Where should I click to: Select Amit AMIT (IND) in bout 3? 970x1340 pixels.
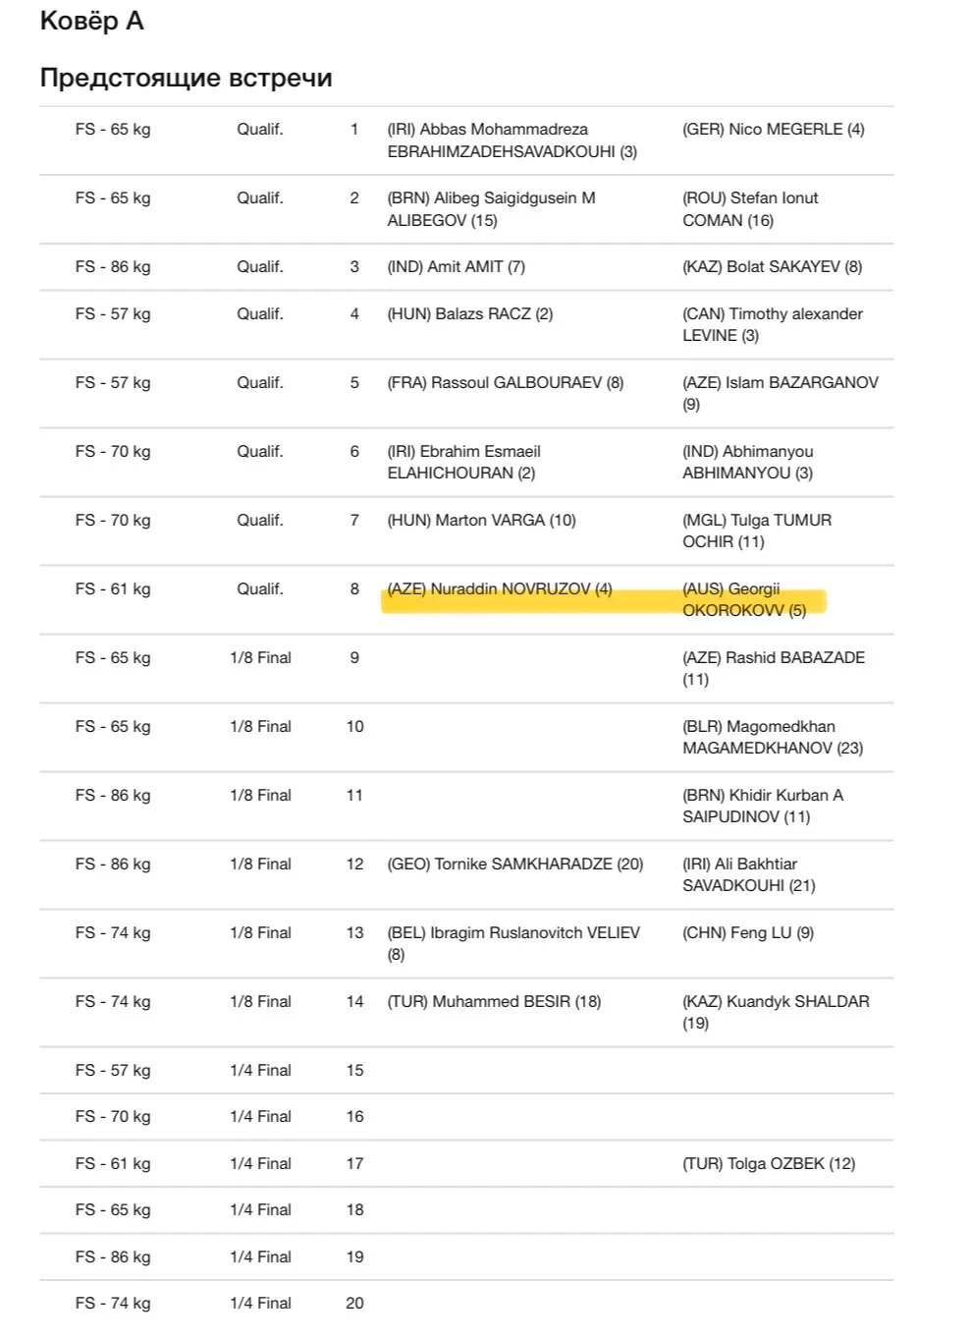(x=456, y=266)
